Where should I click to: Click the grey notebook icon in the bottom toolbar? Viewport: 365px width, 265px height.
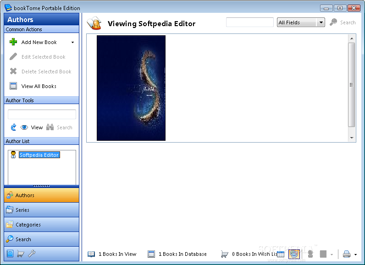point(323,254)
